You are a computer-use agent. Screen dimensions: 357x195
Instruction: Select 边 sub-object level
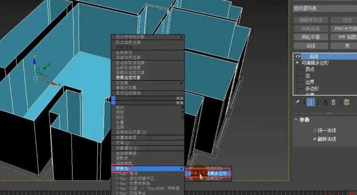(307, 76)
